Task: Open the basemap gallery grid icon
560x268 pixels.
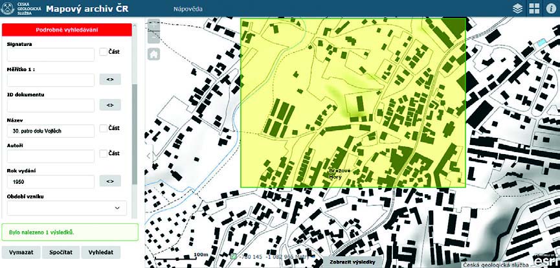Action: (x=534, y=8)
